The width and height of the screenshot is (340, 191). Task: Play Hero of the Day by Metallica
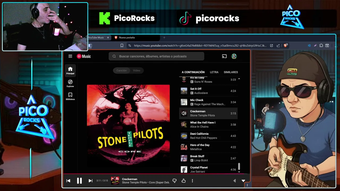pos(209,147)
